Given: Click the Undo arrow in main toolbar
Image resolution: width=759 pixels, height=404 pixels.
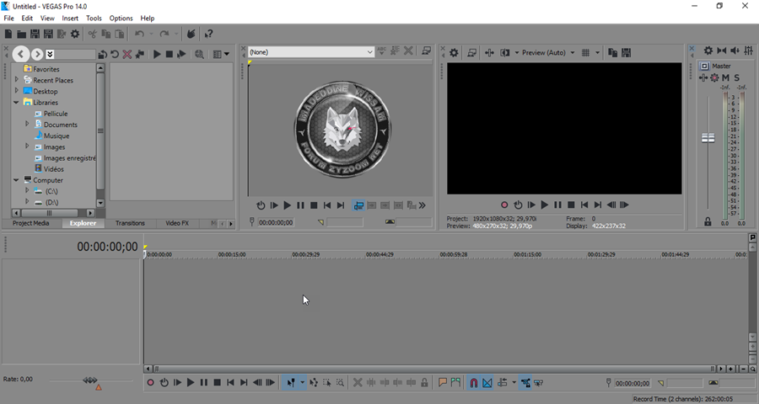Looking at the screenshot, I should click(x=139, y=34).
